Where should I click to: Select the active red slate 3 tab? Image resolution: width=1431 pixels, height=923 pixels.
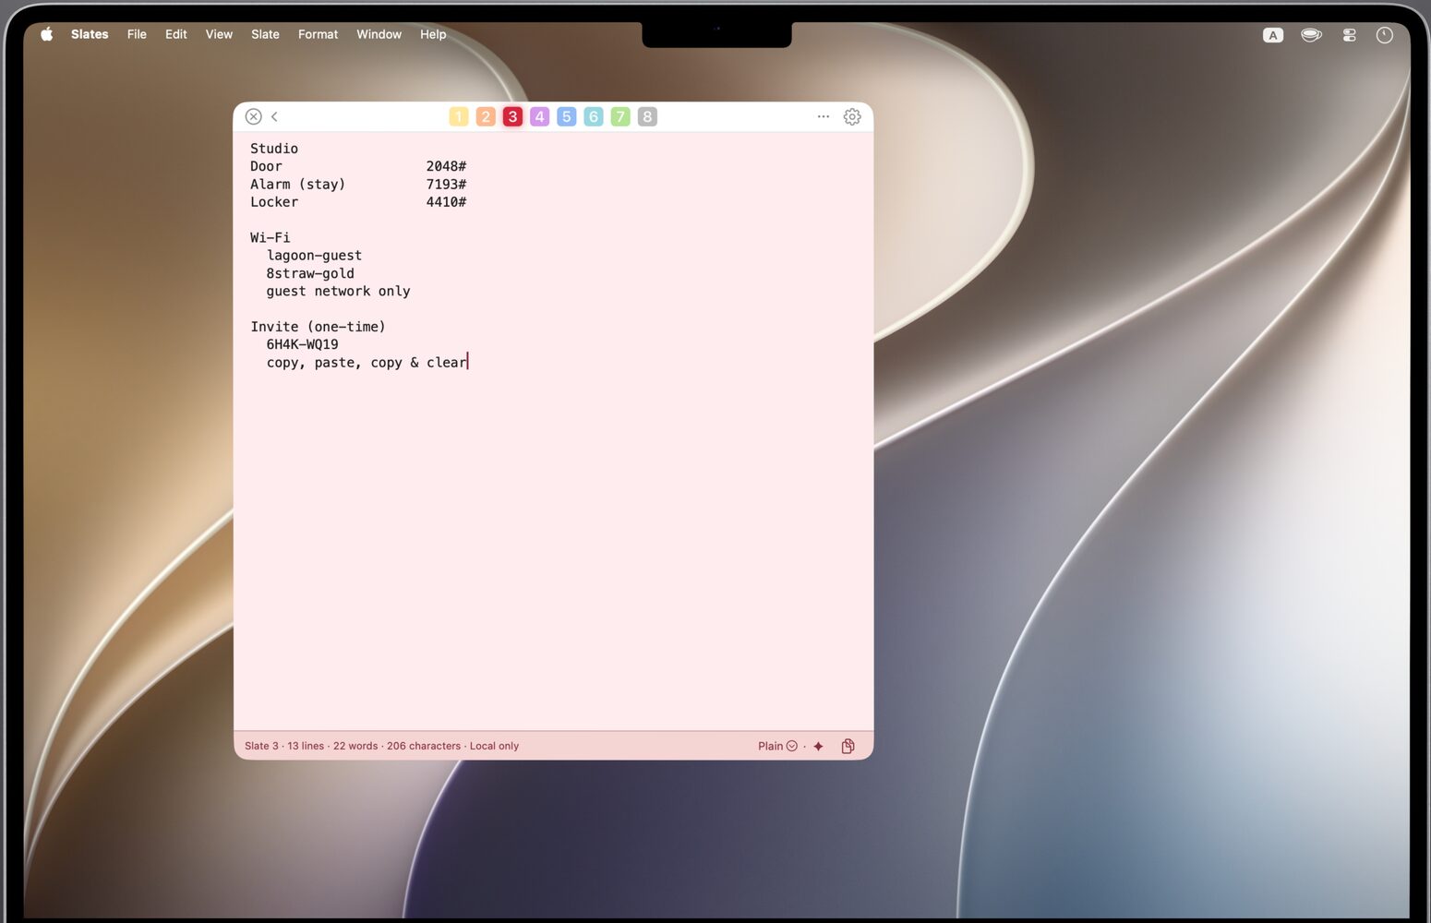tap(512, 116)
